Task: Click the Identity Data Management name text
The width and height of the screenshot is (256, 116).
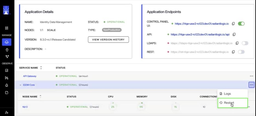Action: click(56, 22)
